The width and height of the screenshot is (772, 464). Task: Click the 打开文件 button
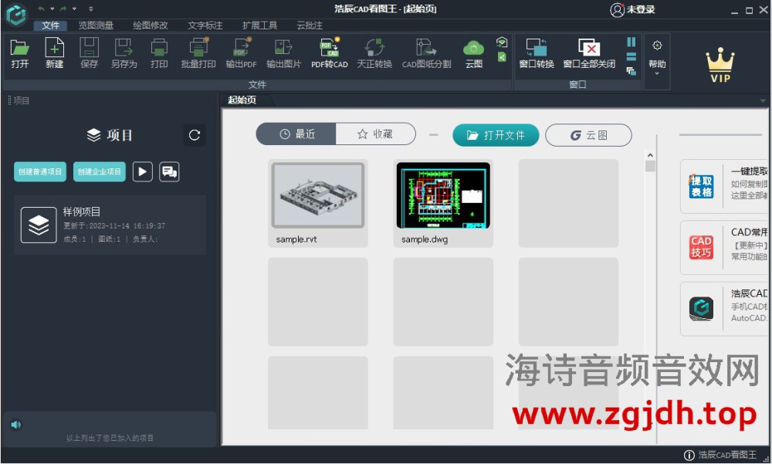pyautogui.click(x=496, y=135)
